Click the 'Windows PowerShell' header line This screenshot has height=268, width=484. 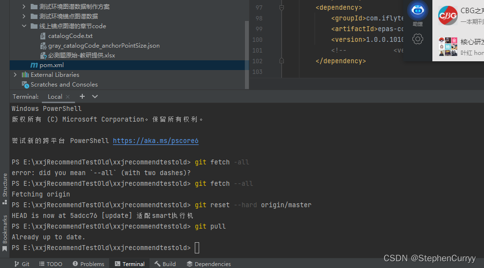pyautogui.click(x=47, y=108)
